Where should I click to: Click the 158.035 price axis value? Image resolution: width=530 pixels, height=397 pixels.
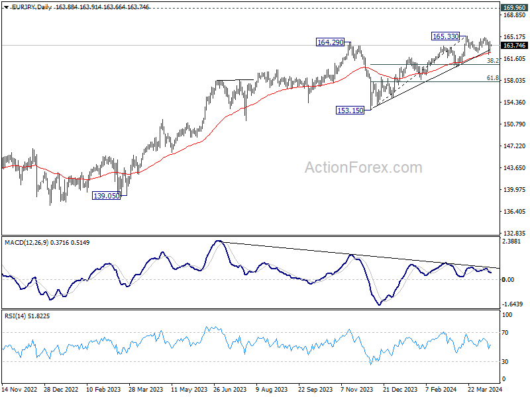[x=515, y=80]
